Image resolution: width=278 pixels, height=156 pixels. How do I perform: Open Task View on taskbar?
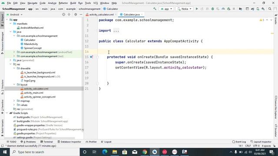[94, 152]
